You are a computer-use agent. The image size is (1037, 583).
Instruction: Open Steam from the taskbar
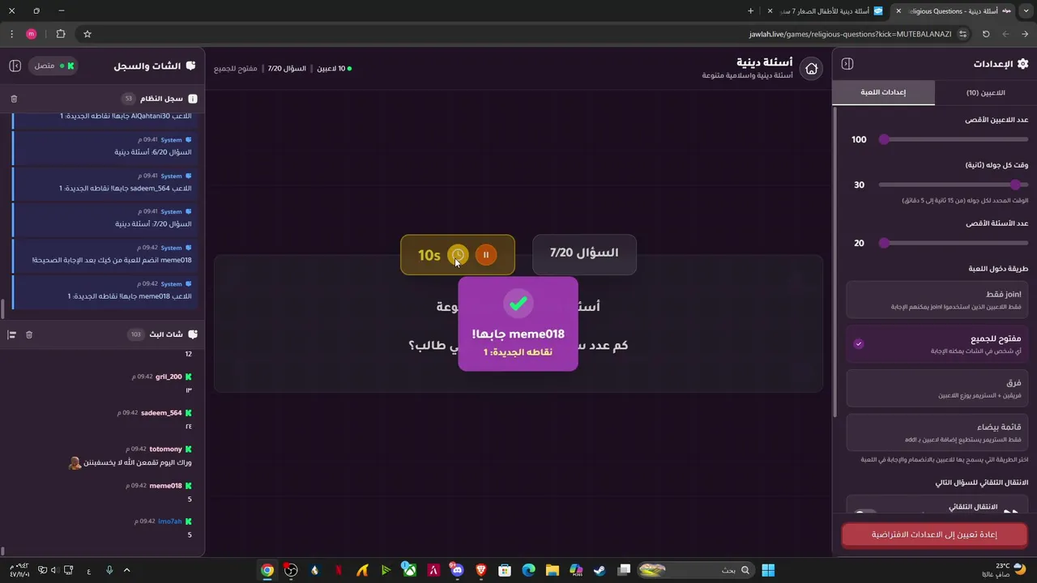[x=600, y=570]
